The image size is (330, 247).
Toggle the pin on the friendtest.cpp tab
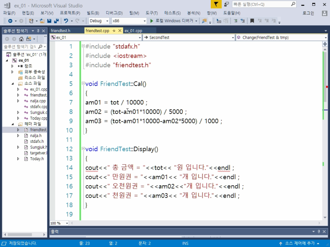(x=114, y=30)
